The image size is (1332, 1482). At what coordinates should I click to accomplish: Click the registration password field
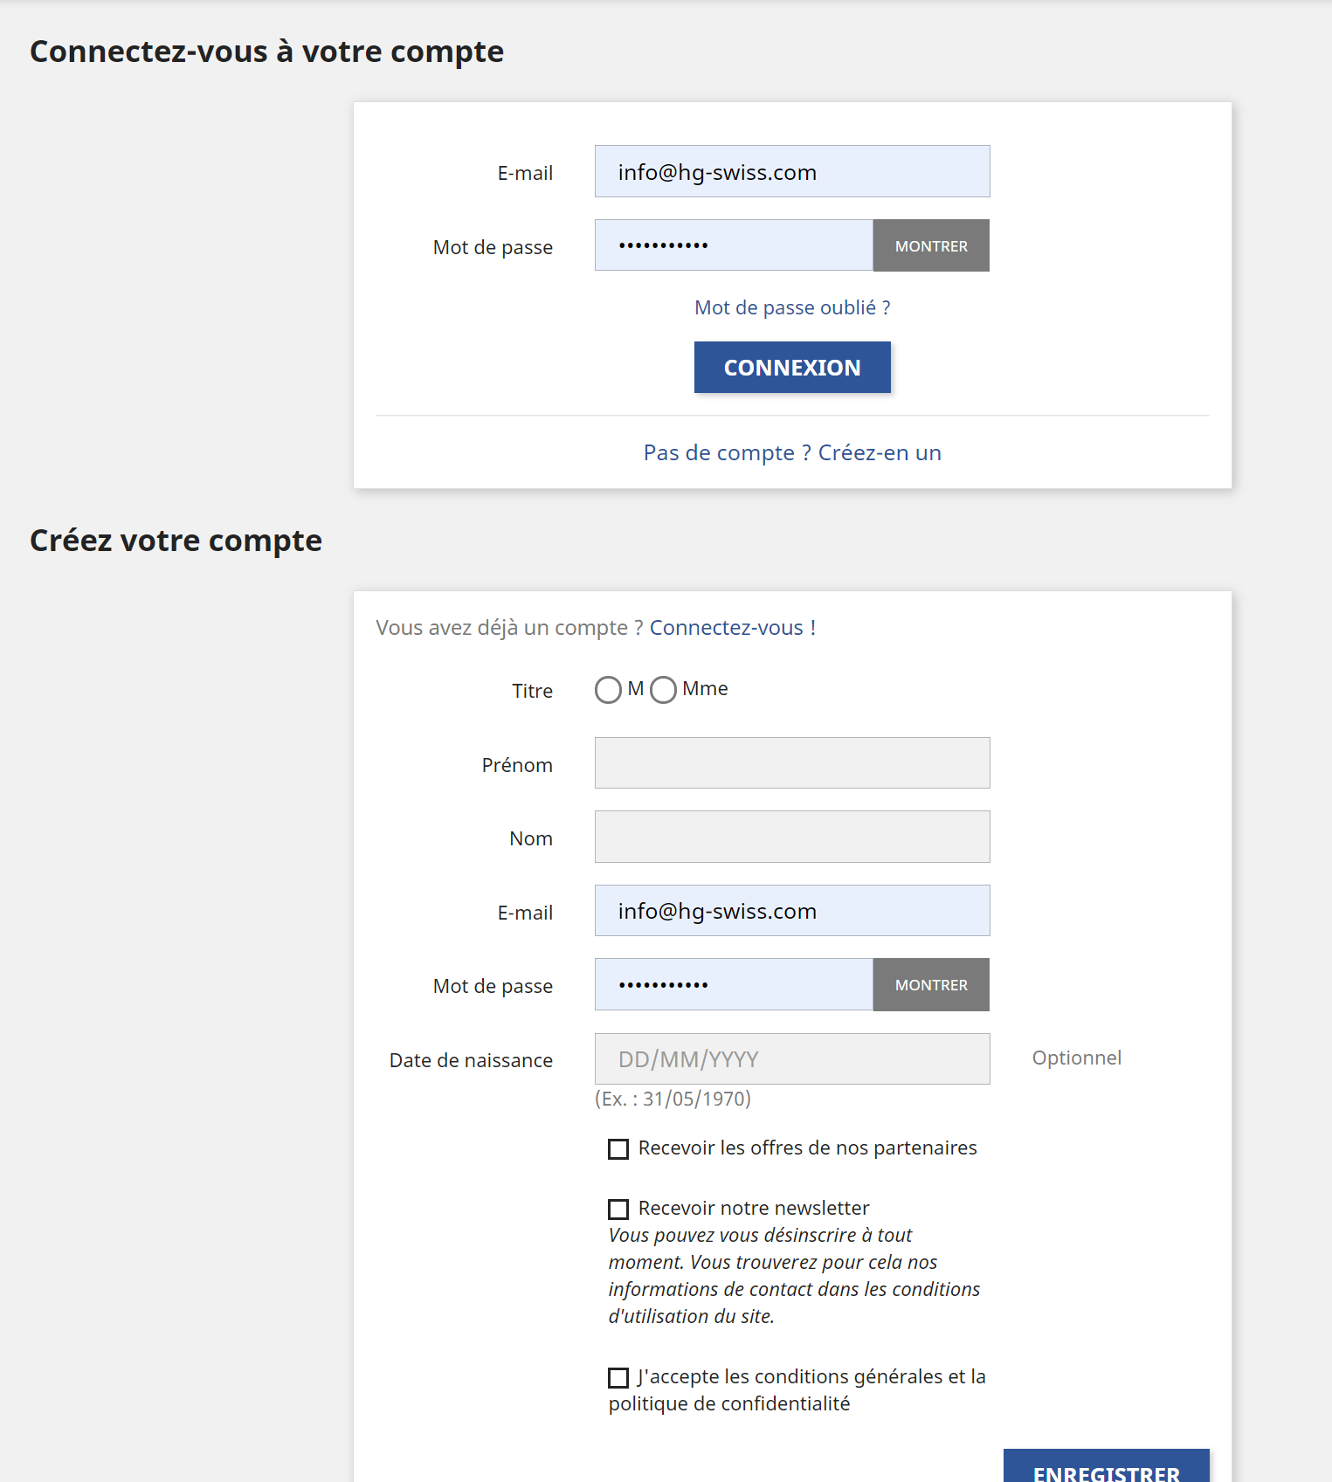tap(734, 984)
